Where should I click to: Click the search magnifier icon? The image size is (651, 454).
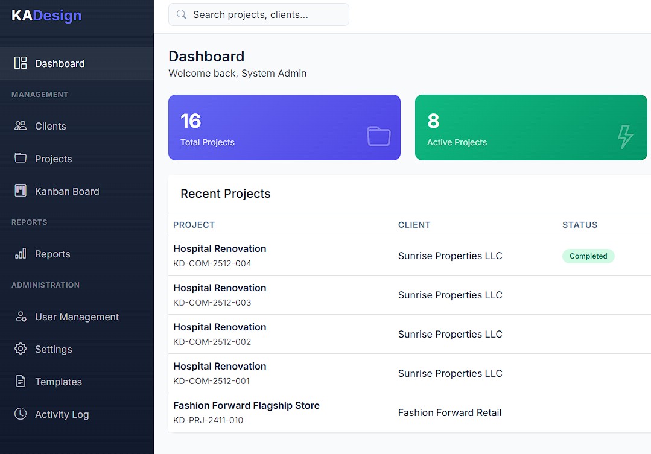(x=181, y=15)
